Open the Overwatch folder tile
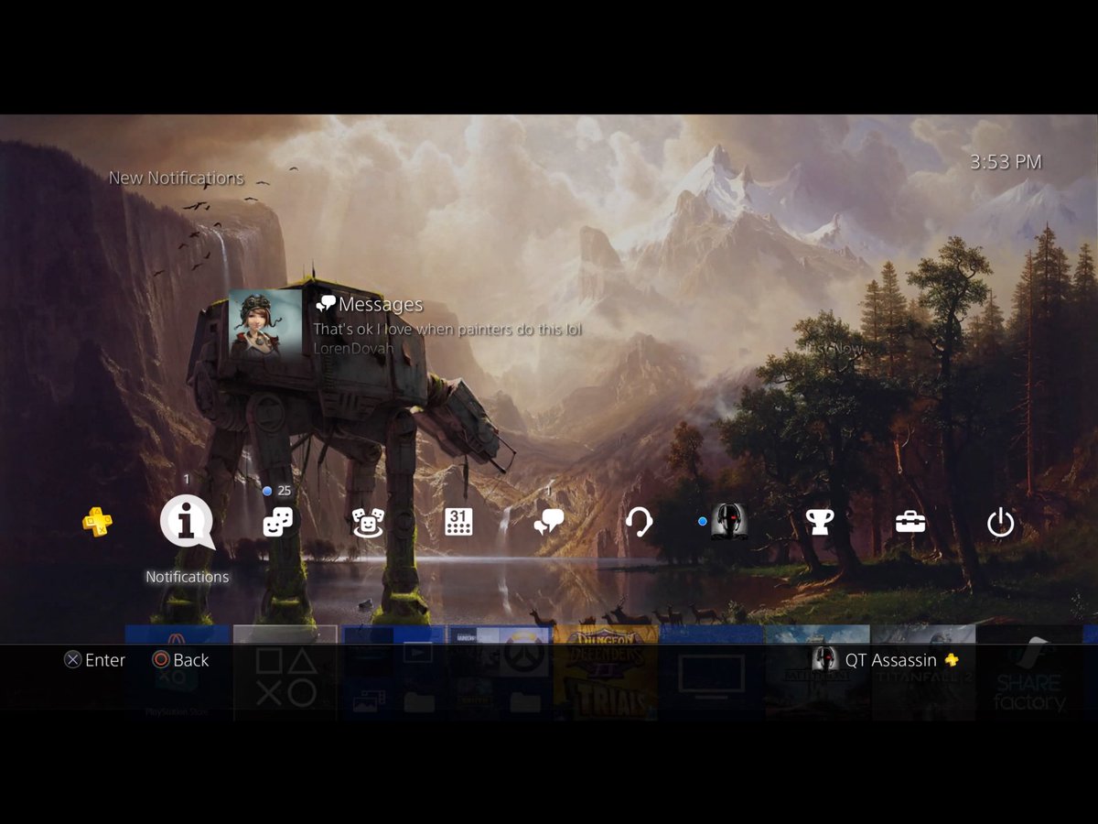This screenshot has height=824, width=1098. click(500, 673)
